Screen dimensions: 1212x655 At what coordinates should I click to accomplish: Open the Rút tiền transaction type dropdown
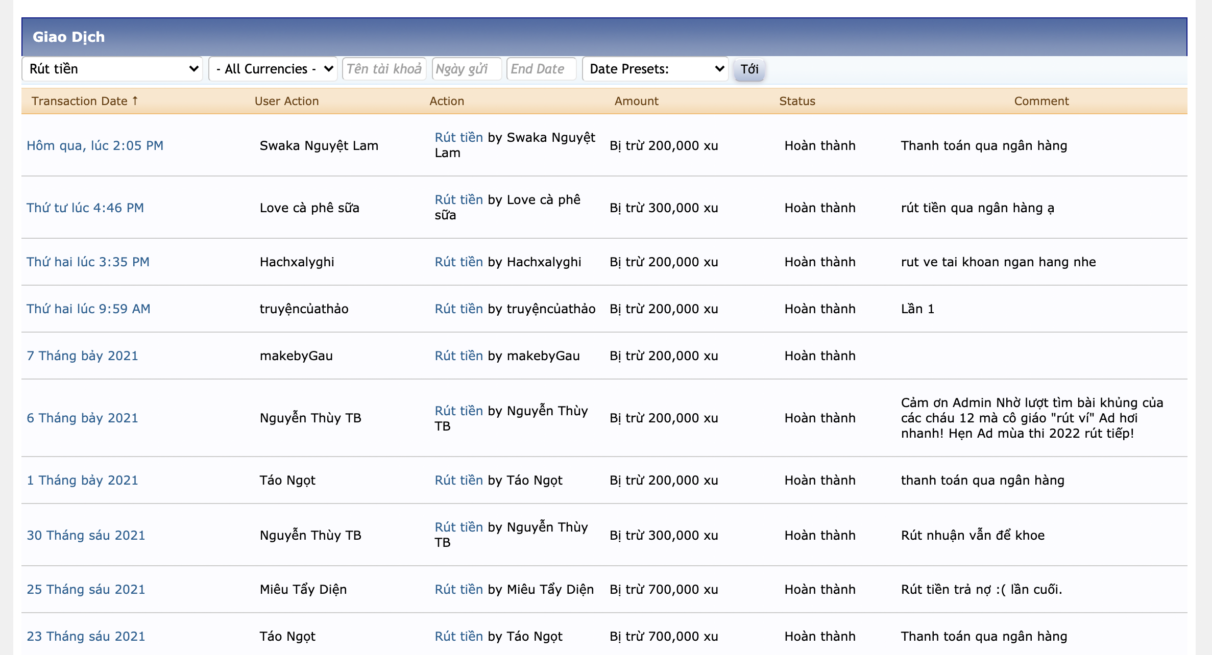[x=112, y=69]
